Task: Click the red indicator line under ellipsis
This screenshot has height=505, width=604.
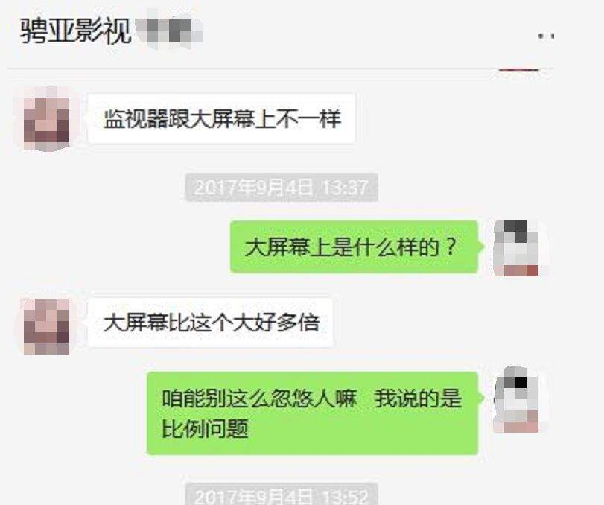Action: click(x=518, y=69)
